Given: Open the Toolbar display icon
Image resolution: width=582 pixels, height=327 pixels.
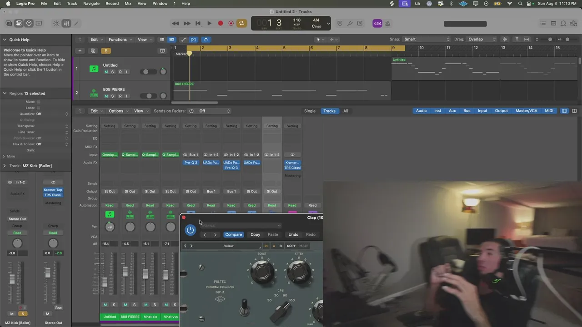Looking at the screenshot, I should (39, 23).
